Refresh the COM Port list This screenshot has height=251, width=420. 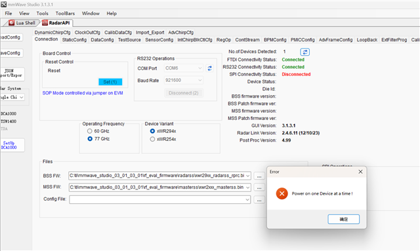[x=210, y=68]
